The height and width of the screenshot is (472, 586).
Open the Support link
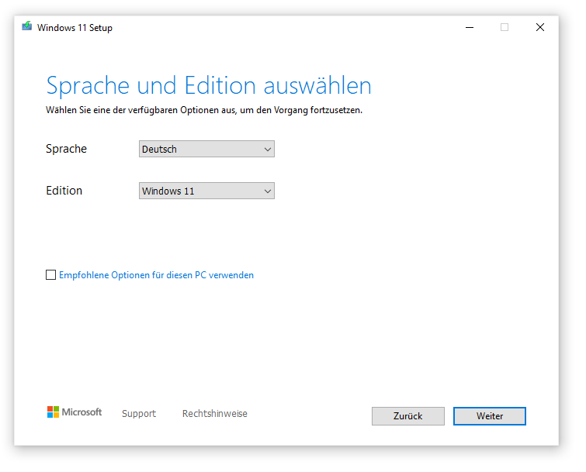coord(139,413)
